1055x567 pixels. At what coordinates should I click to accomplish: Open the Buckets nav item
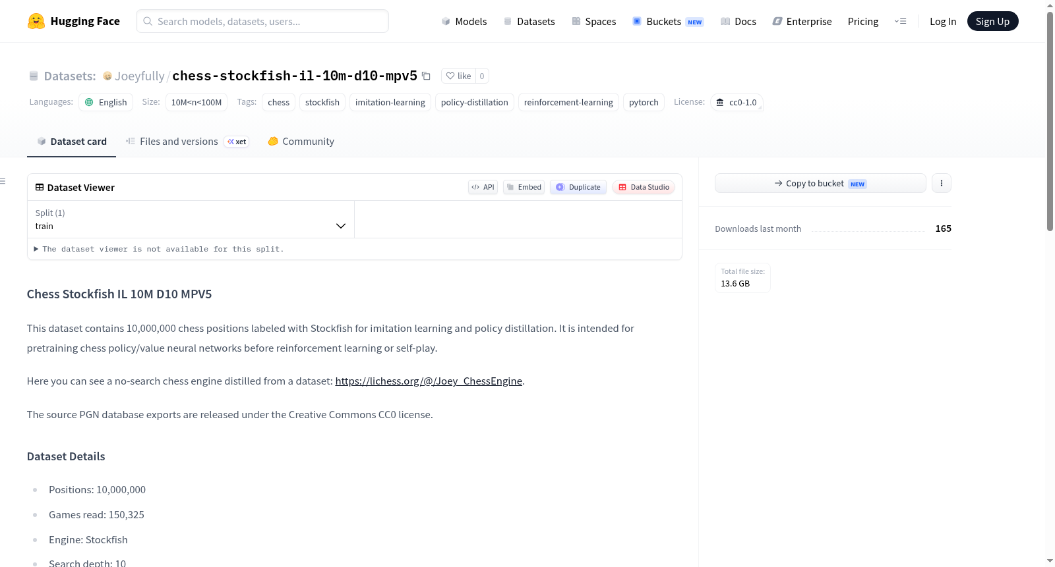pyautogui.click(x=668, y=21)
